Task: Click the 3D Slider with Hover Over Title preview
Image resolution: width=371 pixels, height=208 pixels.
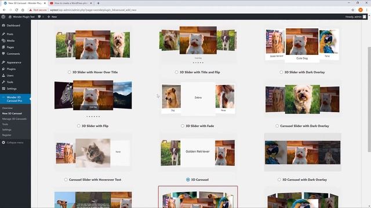Action: point(93,44)
